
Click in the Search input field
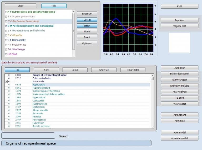coord(28,136)
